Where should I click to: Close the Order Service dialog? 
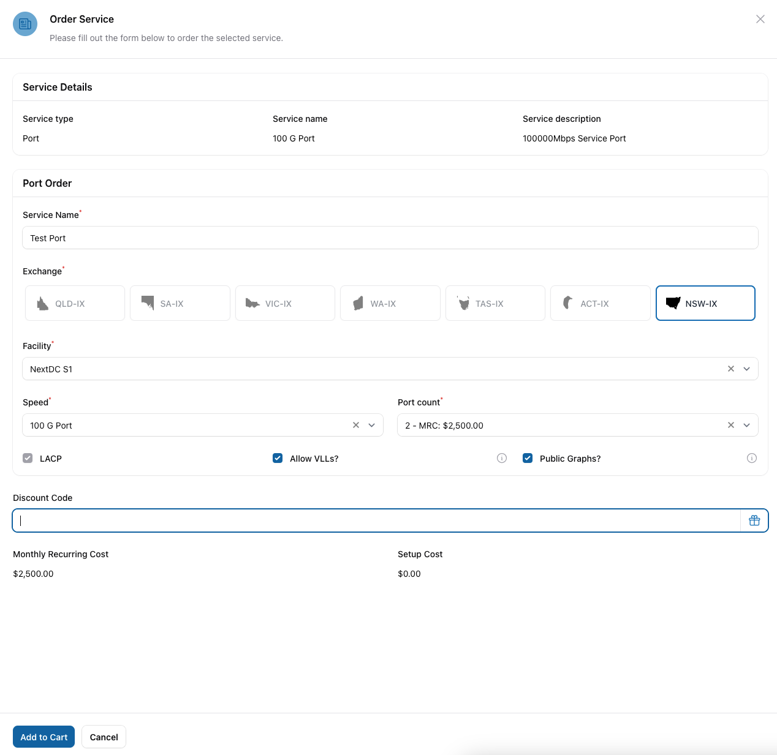tap(760, 19)
